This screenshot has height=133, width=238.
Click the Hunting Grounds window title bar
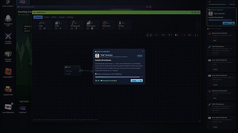84,7
